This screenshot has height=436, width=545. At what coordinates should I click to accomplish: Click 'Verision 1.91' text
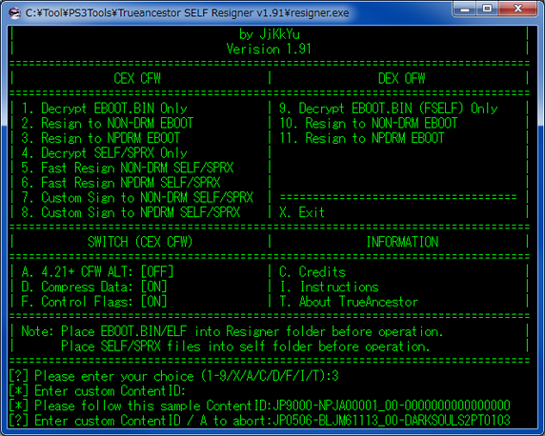(x=269, y=49)
